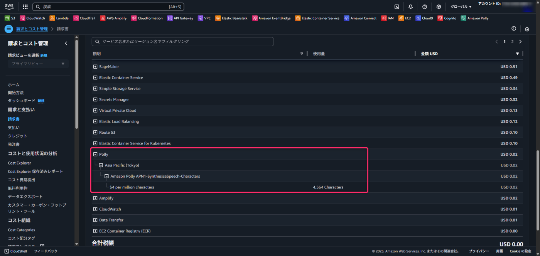Collapse the Polly row
540x256 pixels.
95,154
